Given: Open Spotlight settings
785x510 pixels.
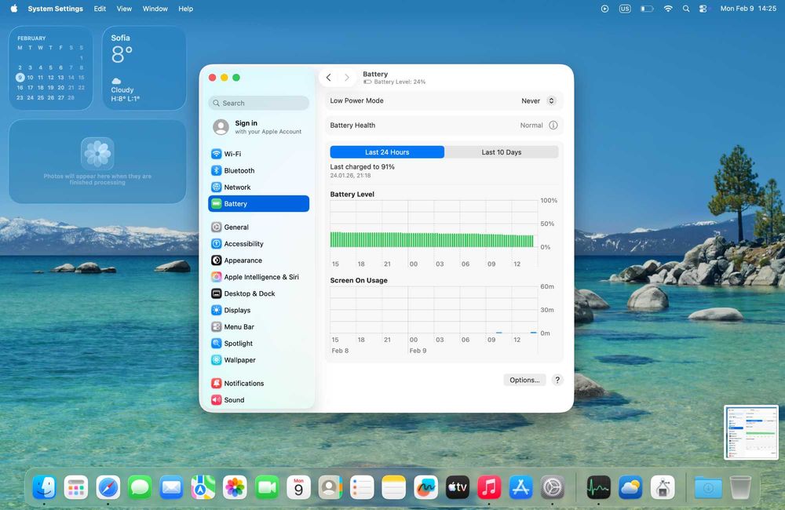Looking at the screenshot, I should (258, 344).
